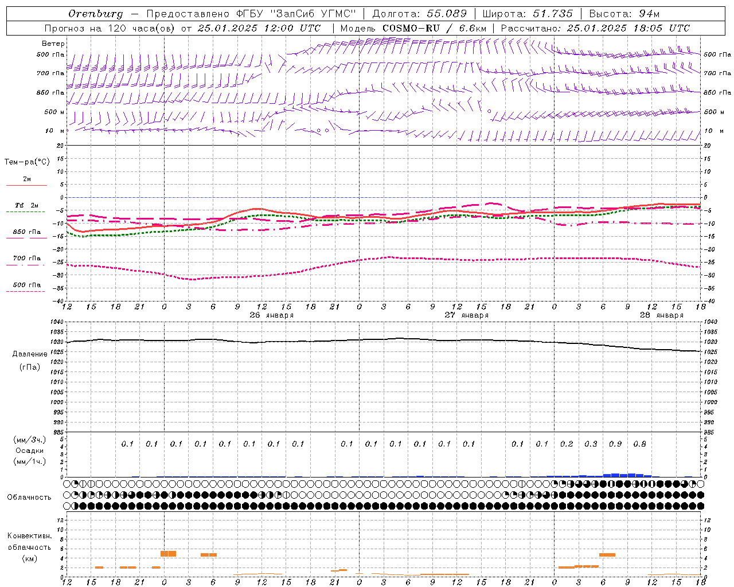Click the '0.2' precipitation value
The height and width of the screenshot is (587, 734).
567,444
